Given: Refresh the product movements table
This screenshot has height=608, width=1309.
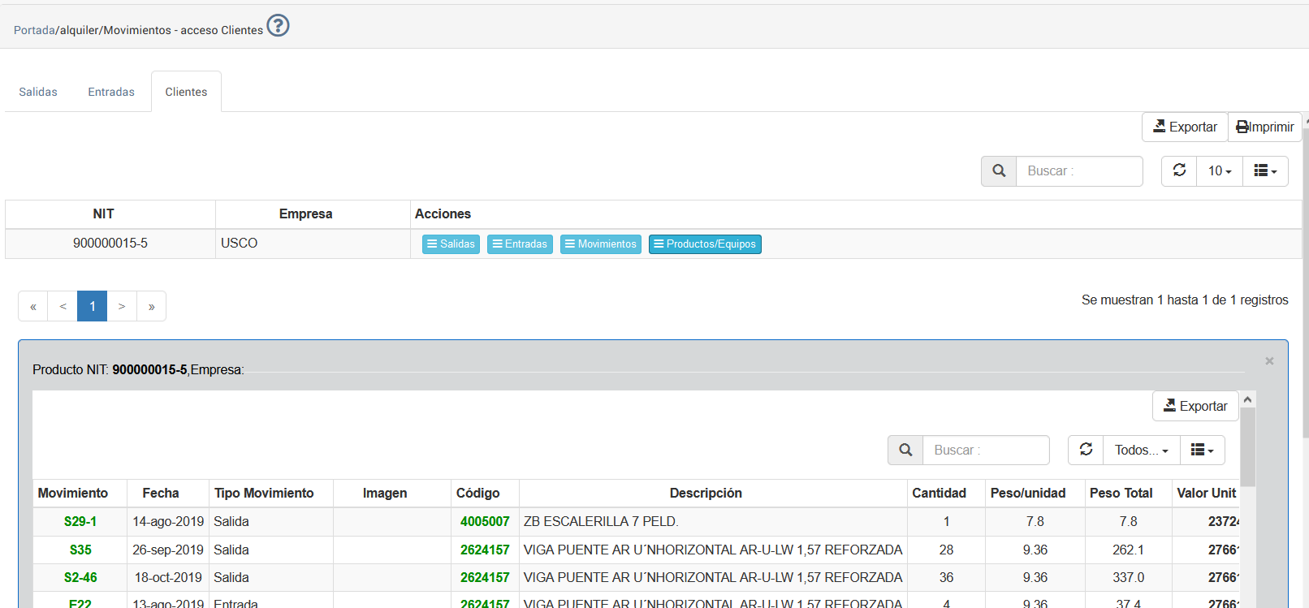Looking at the screenshot, I should (1086, 450).
